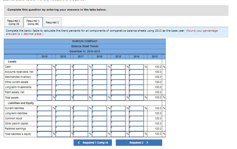This screenshot has width=237, height=149.
Task: Select Plant assets, net 2018 field
Action: point(63,93)
